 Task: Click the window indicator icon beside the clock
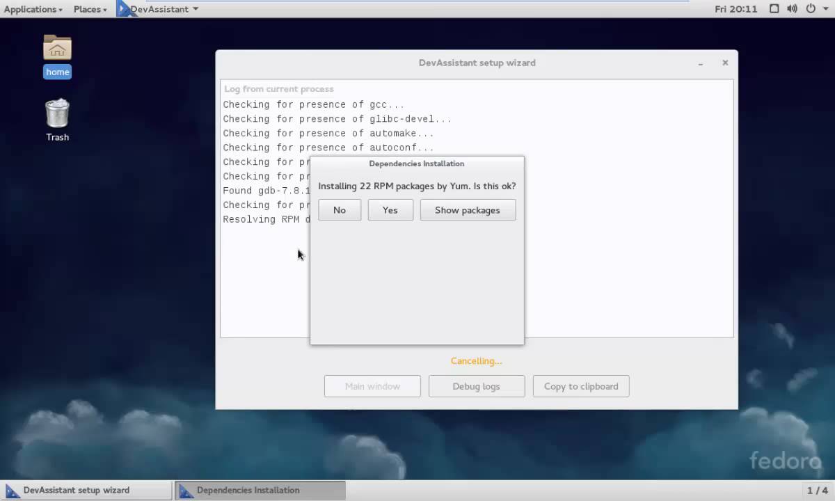tap(774, 9)
